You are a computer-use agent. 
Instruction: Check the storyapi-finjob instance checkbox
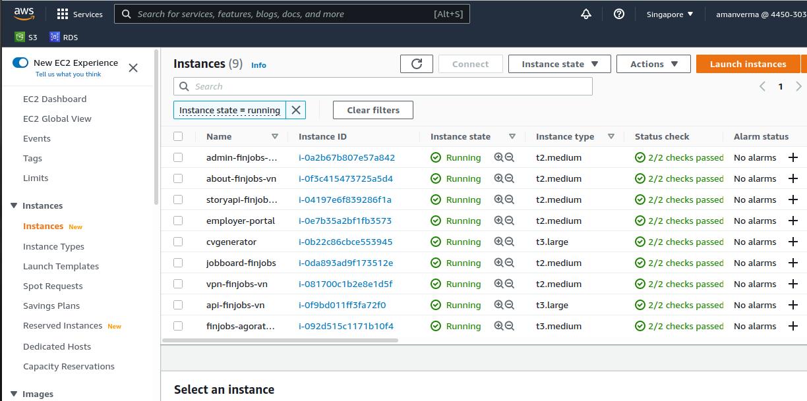(178, 200)
